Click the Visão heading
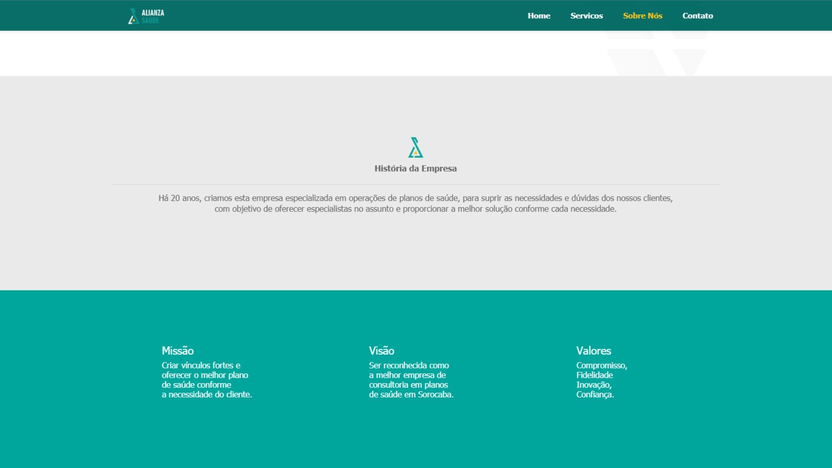This screenshot has width=832, height=468. [381, 351]
